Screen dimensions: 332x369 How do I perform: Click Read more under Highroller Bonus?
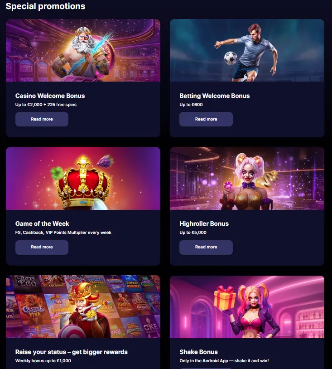pos(206,247)
